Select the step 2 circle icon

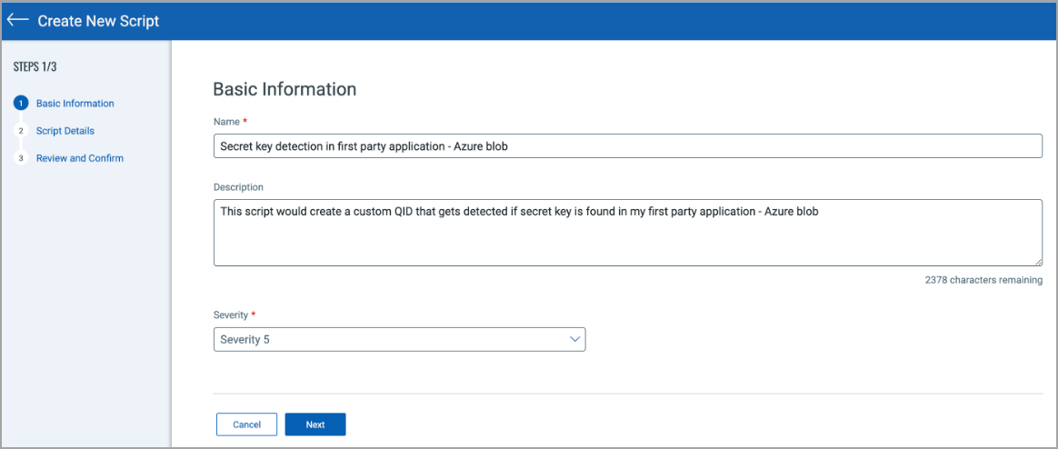click(20, 131)
